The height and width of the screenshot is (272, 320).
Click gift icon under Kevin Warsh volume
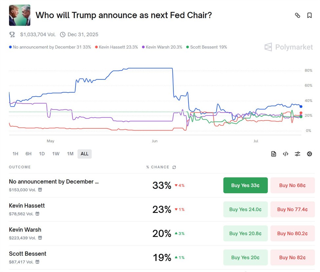(40, 238)
